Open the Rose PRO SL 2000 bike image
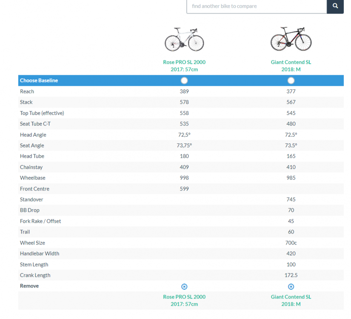The width and height of the screenshot is (351, 319). [184, 40]
